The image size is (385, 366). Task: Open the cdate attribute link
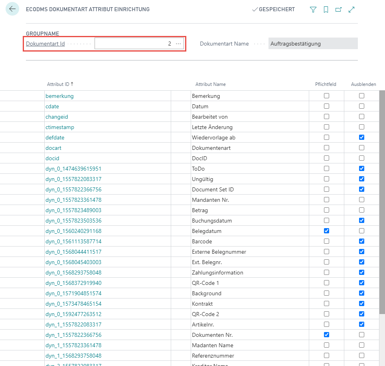pos(52,106)
